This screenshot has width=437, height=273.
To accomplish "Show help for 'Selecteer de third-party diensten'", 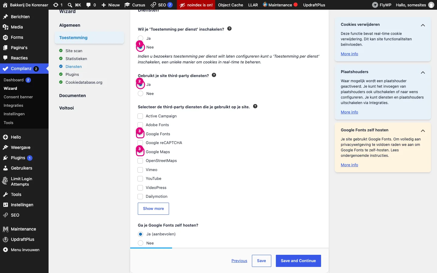I will click(255, 106).
